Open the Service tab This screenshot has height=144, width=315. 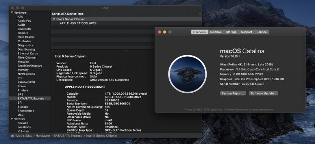click(261, 32)
